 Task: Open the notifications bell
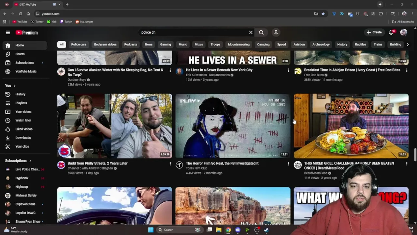(391, 32)
